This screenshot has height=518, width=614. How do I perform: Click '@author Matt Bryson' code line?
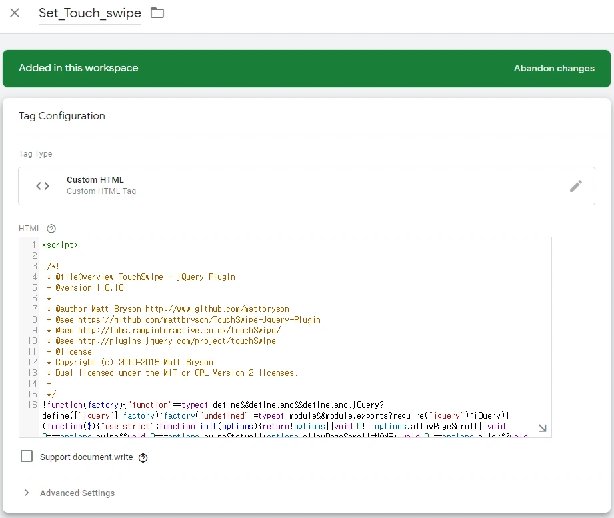click(168, 309)
